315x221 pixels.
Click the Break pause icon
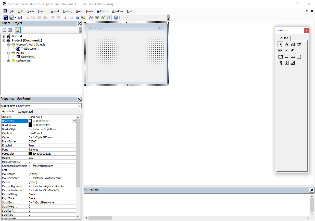(x=71, y=18)
